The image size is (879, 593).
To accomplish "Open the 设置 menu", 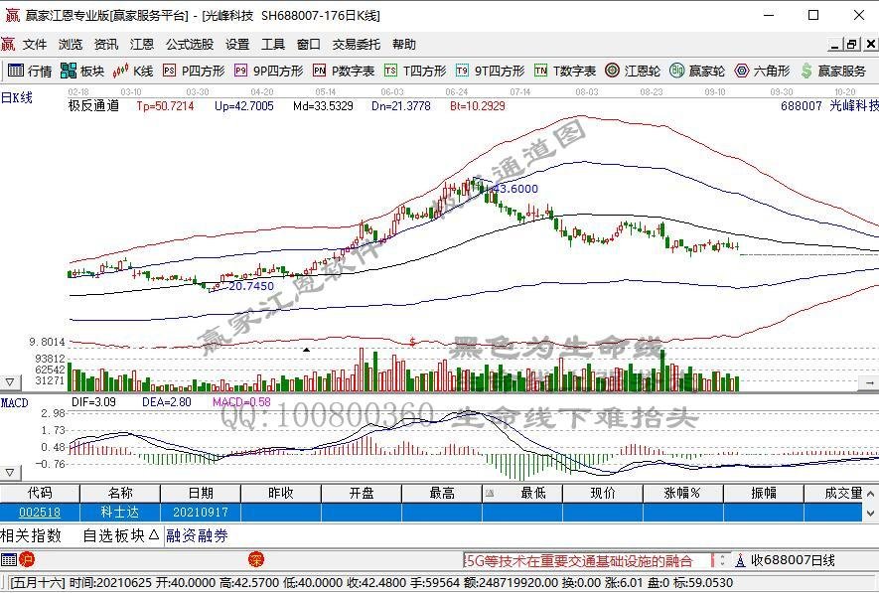I will coord(237,45).
